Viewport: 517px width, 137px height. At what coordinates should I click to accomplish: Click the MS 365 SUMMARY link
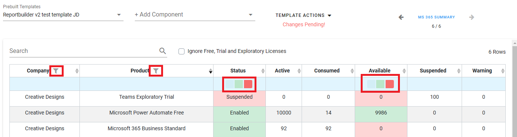pos(436,17)
